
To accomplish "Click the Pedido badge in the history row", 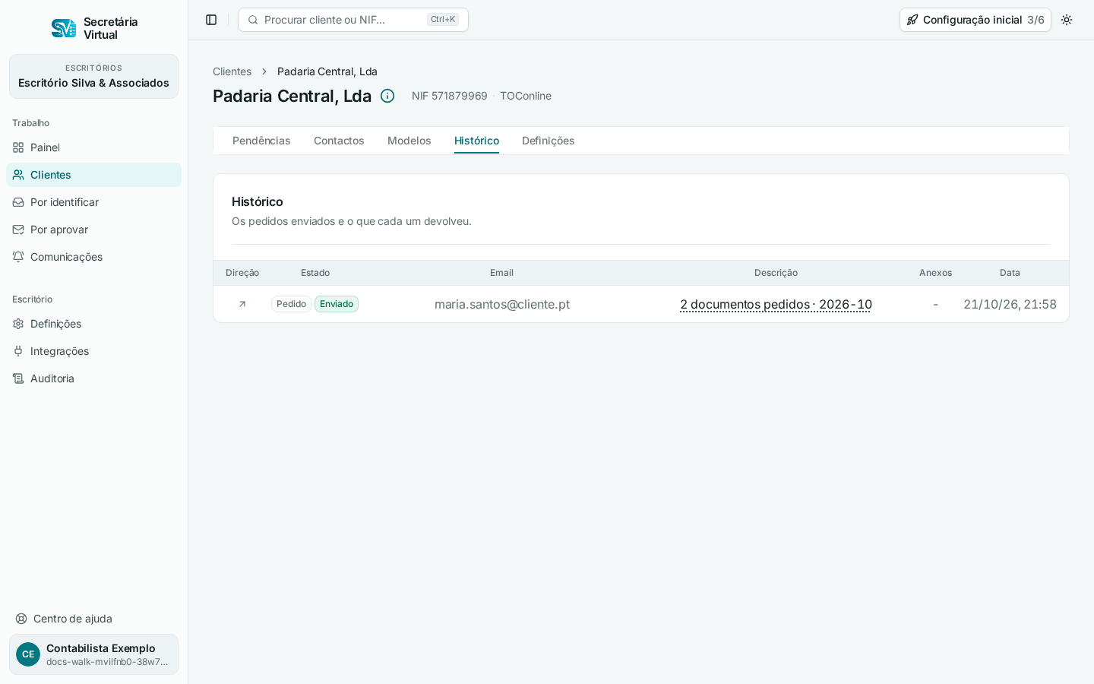I will coord(291,304).
